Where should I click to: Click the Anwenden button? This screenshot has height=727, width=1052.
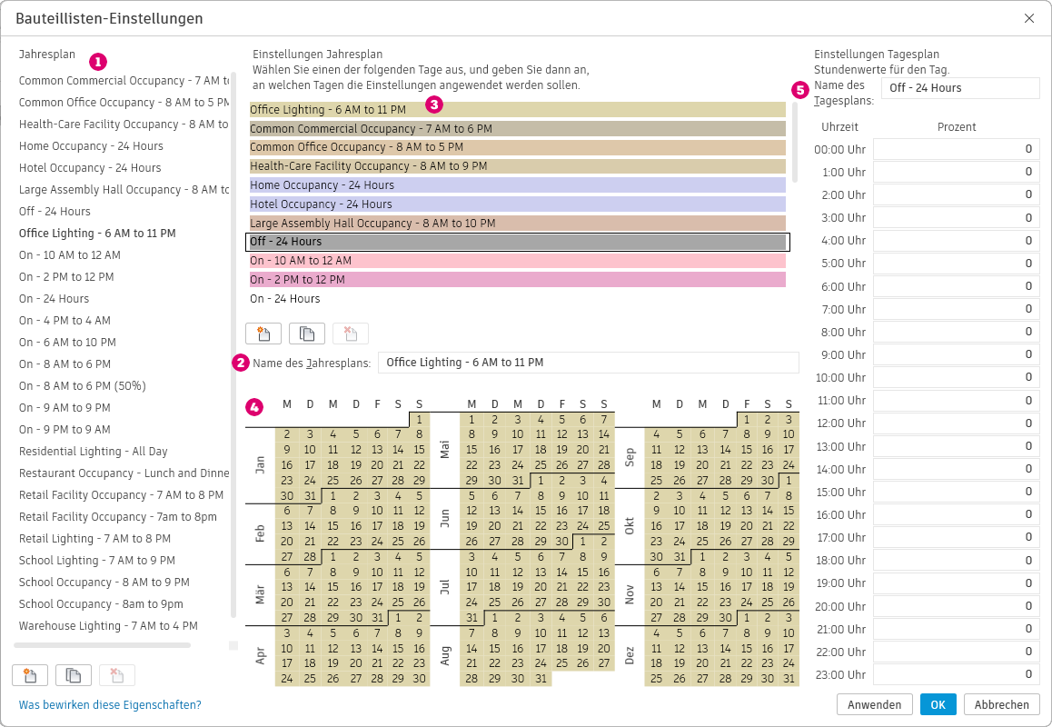[874, 704]
